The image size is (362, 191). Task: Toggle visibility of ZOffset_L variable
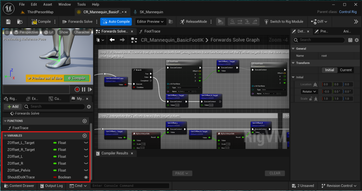coord(86,157)
